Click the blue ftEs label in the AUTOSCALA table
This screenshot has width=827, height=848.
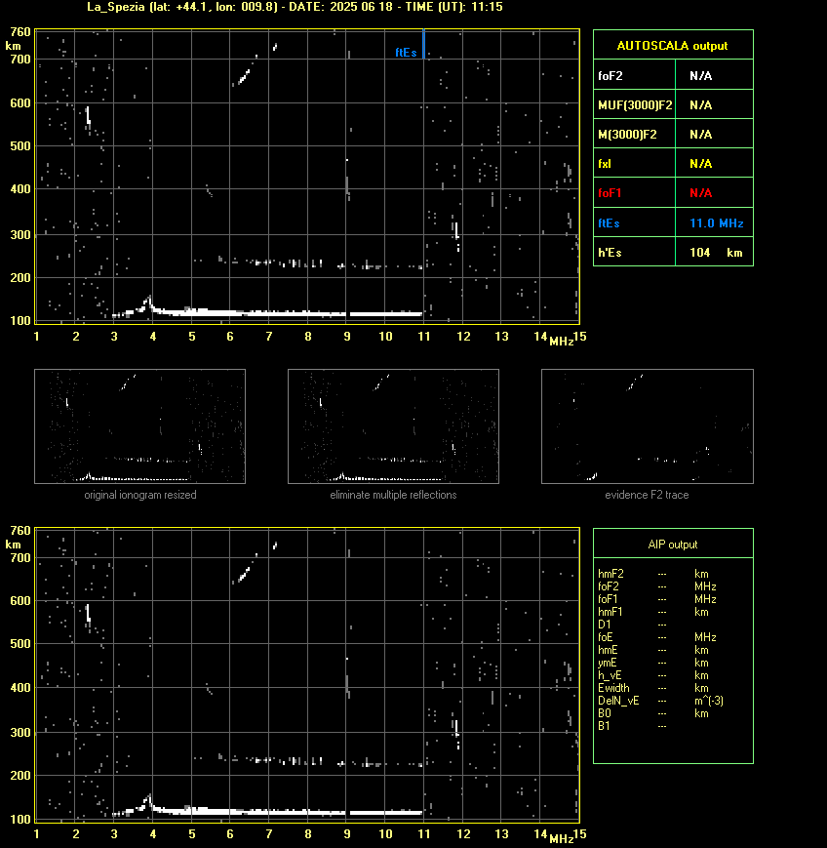tap(609, 223)
